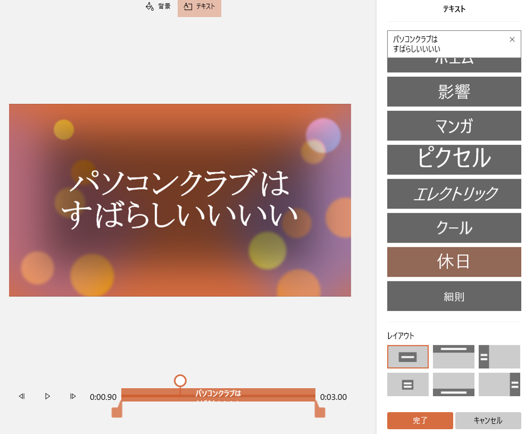Click the title text input field
Image resolution: width=525 pixels, height=434 pixels.
(x=447, y=44)
